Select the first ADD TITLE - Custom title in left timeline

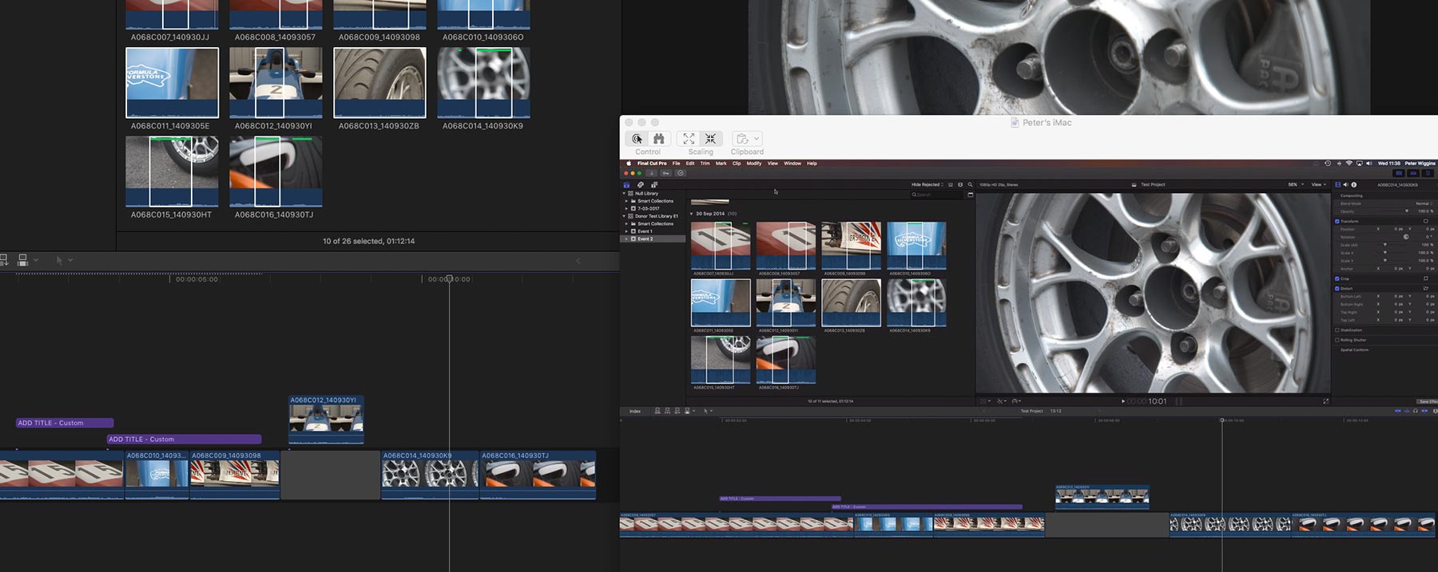[x=65, y=423]
